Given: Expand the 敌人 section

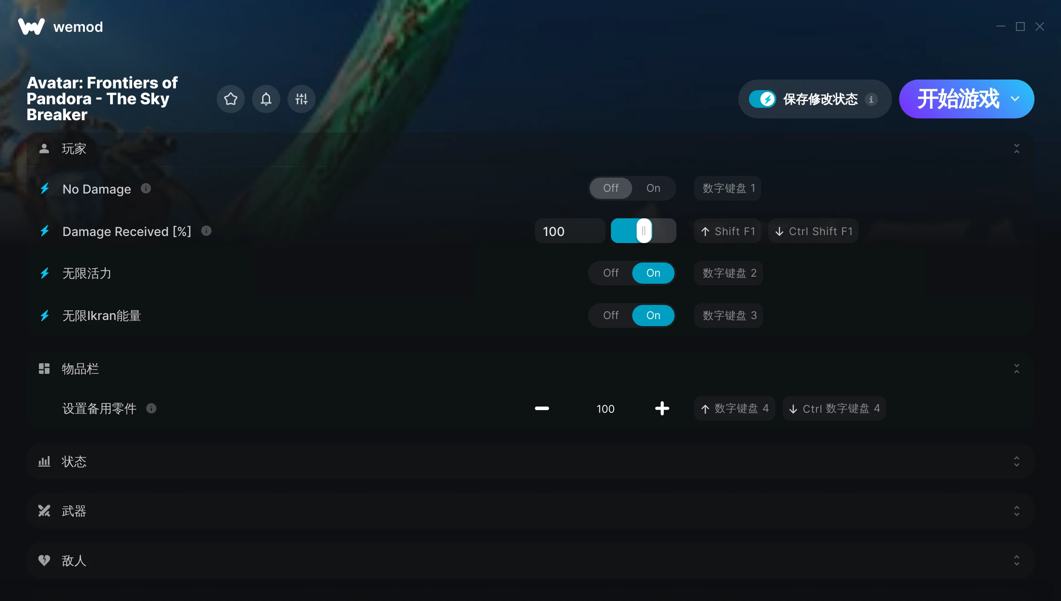Looking at the screenshot, I should (530, 560).
